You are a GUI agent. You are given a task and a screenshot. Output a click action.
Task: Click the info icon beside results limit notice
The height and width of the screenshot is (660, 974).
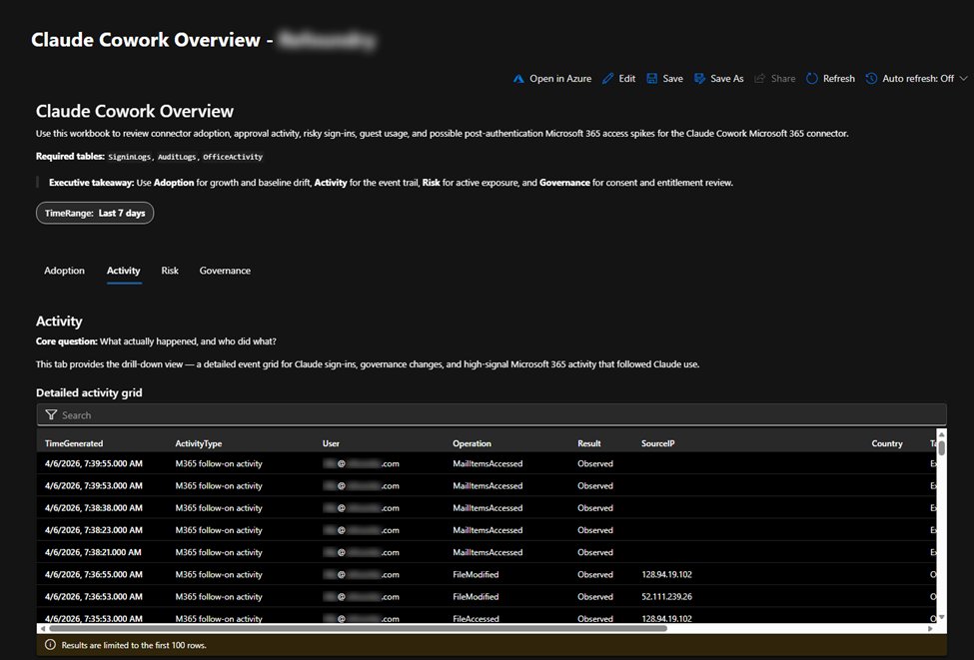[50, 645]
